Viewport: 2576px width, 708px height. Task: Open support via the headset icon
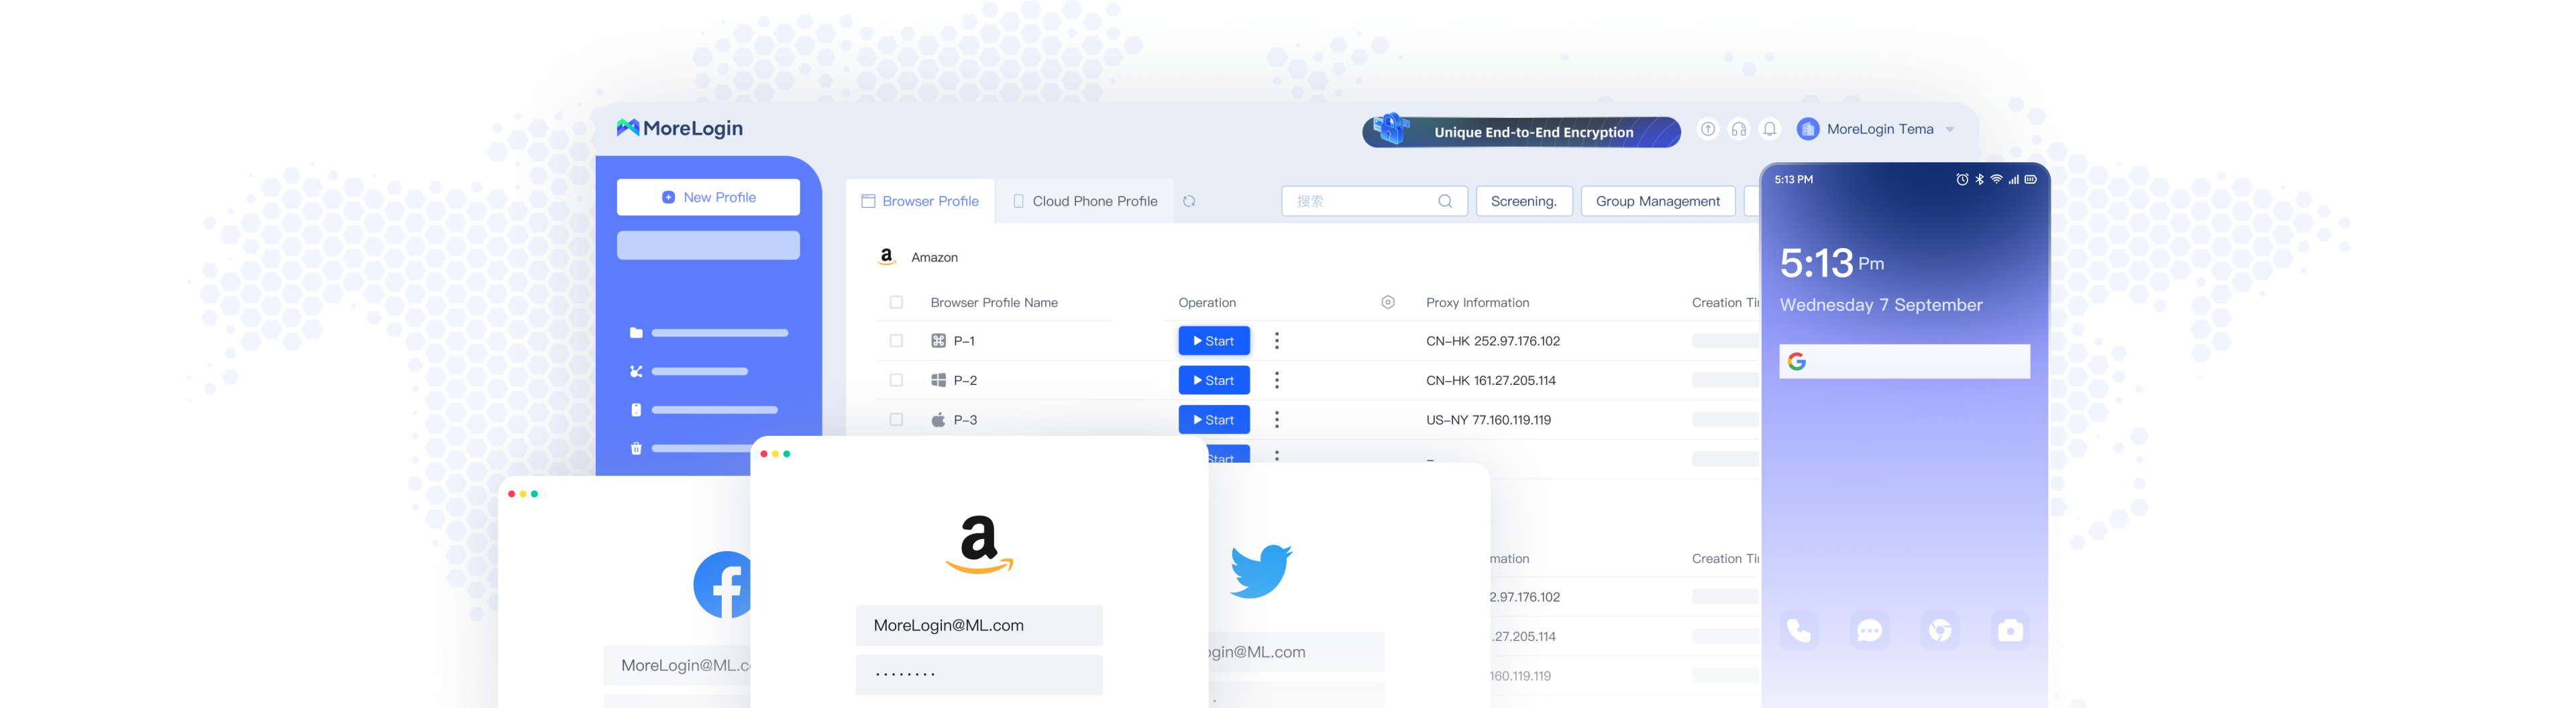(1739, 129)
